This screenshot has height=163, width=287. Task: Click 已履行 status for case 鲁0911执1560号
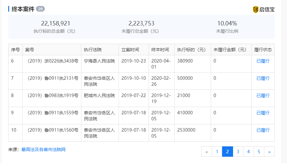click(x=263, y=130)
